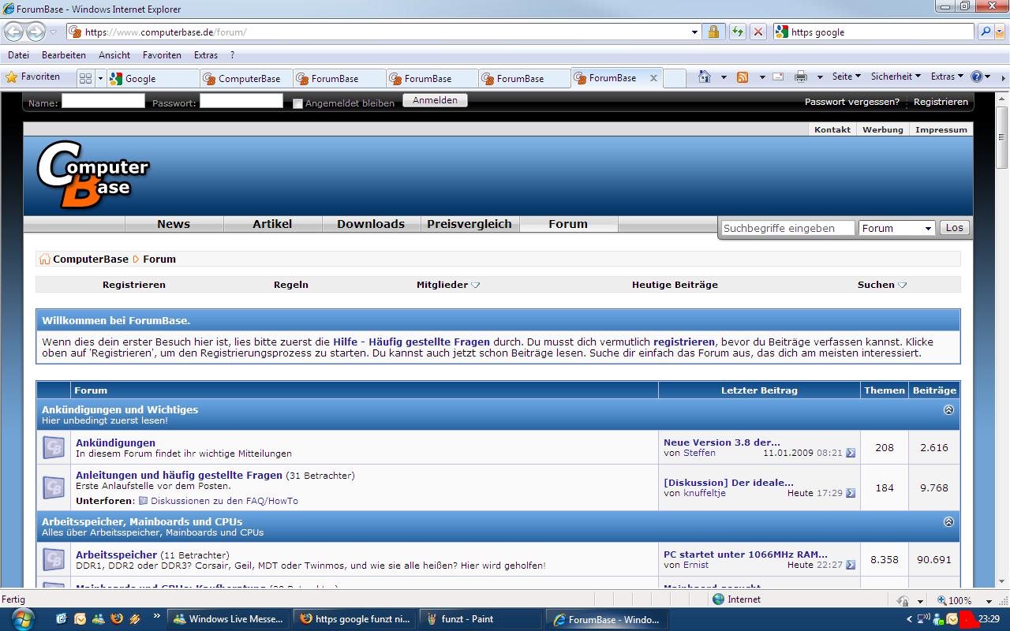Viewport: 1010px width, 631px height.
Task: Click the Windows Start orb
Action: (x=24, y=619)
